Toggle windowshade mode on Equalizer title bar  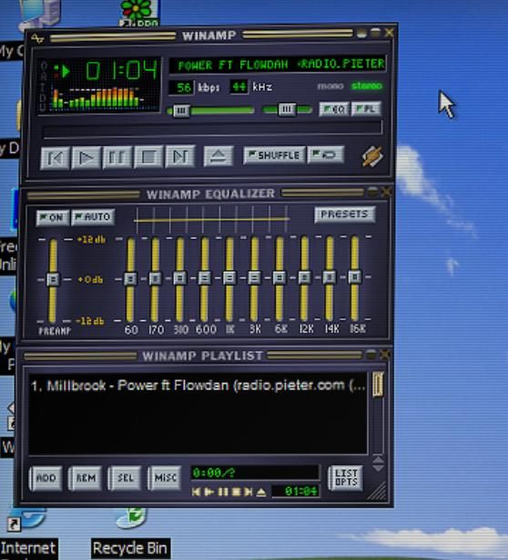pos(372,192)
